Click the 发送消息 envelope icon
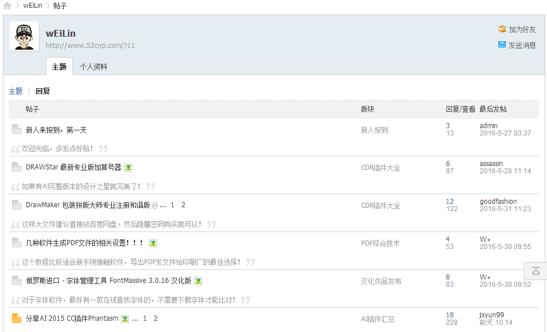 click(502, 45)
